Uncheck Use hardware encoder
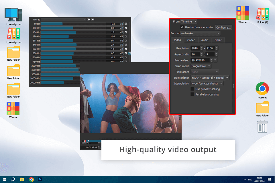275x183 pixels. click(182, 27)
